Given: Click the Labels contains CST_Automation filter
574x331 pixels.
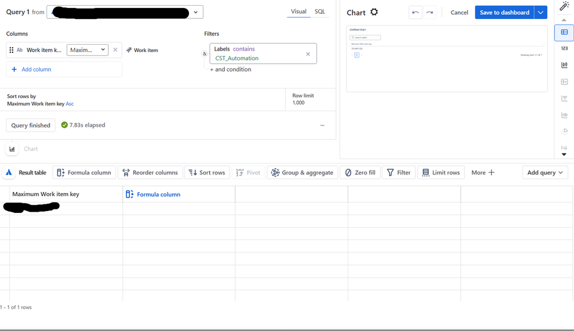Looking at the screenshot, I should point(263,54).
